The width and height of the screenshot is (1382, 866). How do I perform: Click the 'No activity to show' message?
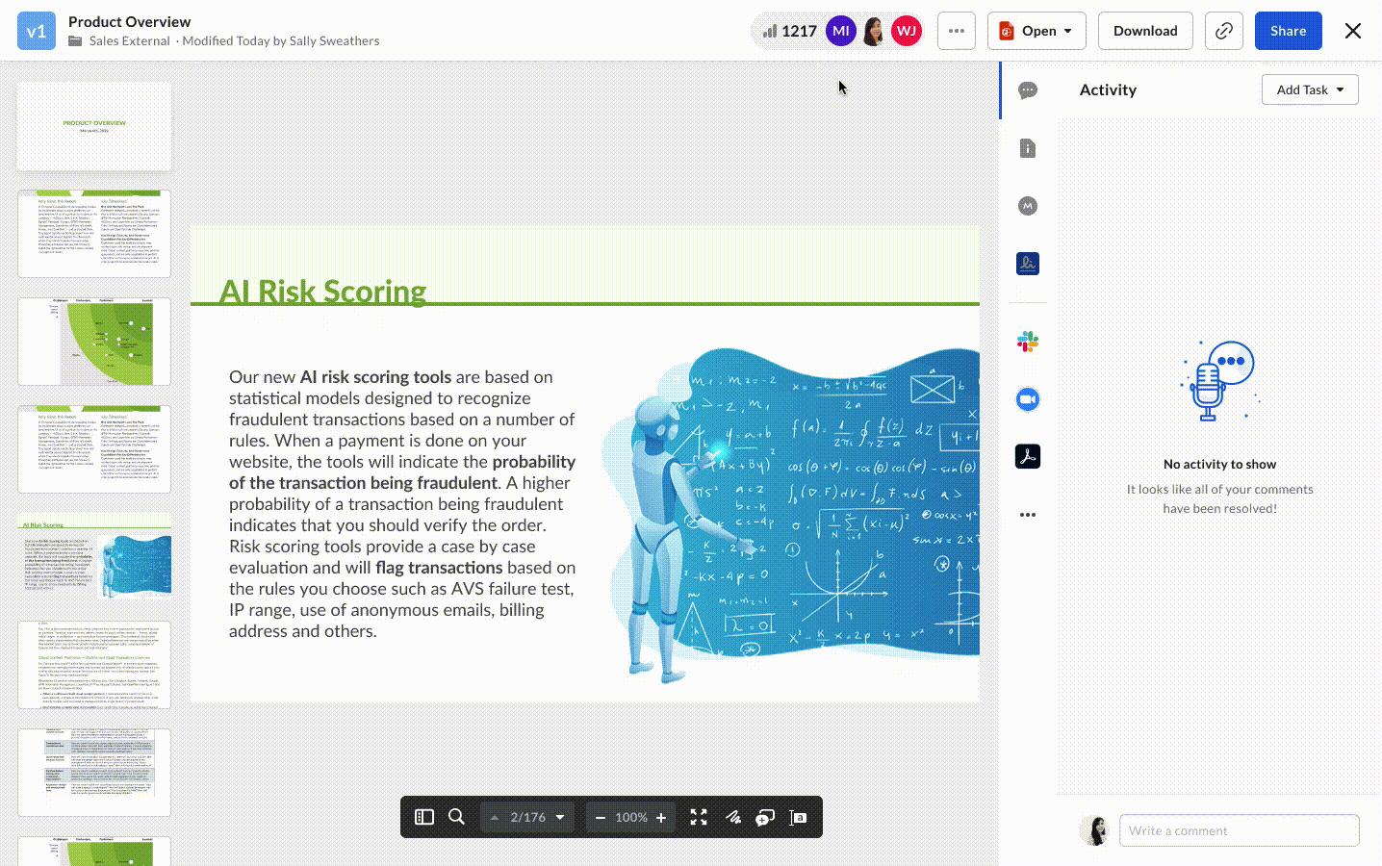click(x=1219, y=464)
